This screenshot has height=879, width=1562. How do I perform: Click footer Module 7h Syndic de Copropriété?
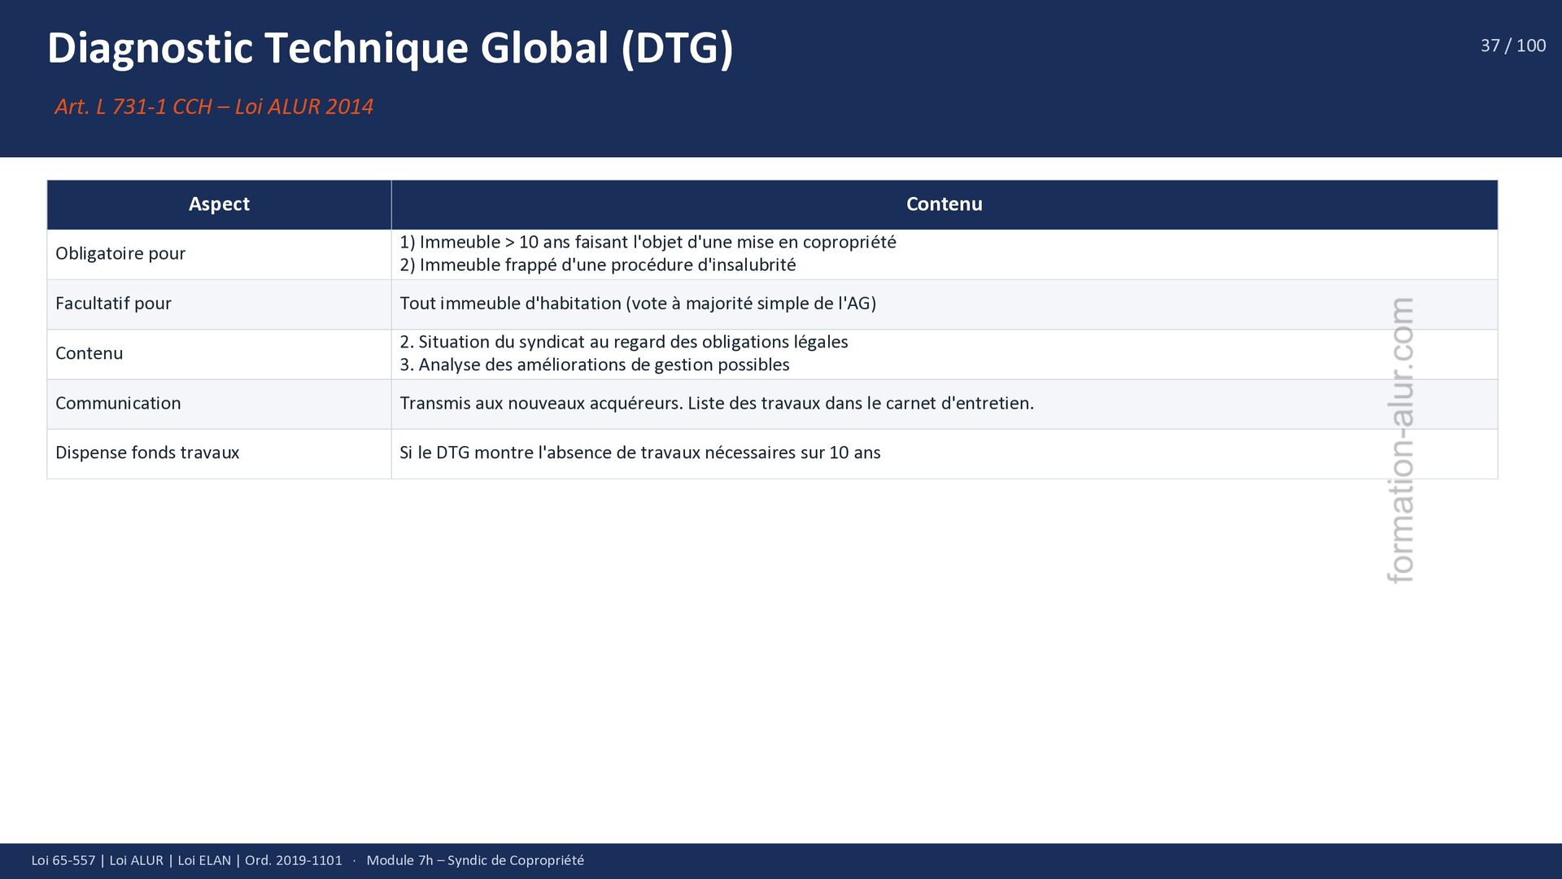point(475,860)
